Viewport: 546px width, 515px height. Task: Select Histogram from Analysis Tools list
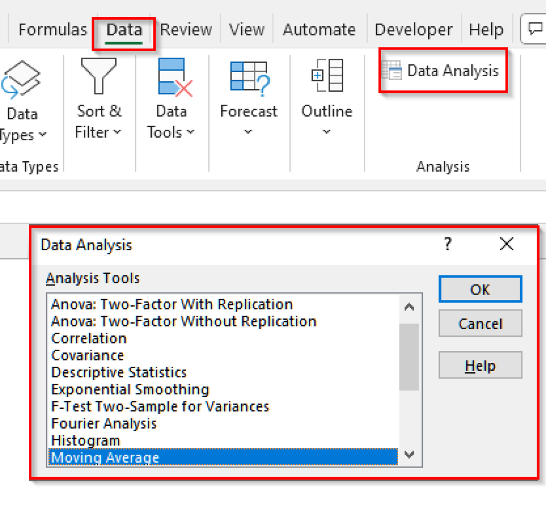pos(85,440)
